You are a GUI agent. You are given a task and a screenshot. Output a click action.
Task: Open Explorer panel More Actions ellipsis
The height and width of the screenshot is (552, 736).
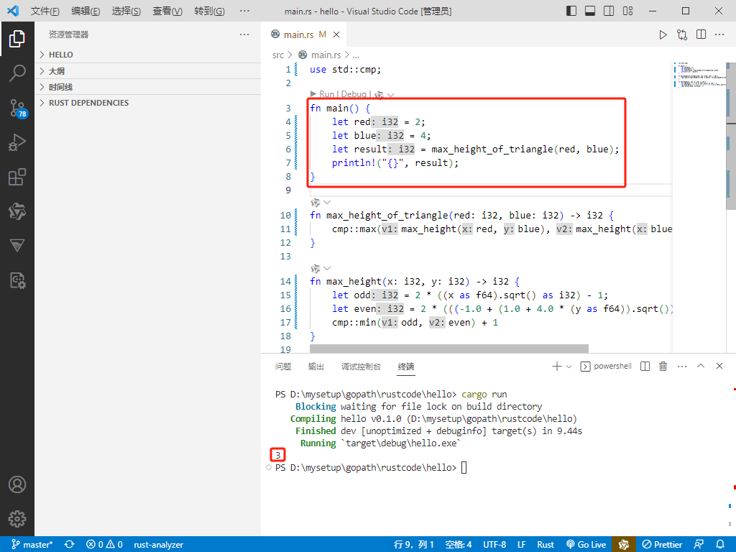coord(244,34)
